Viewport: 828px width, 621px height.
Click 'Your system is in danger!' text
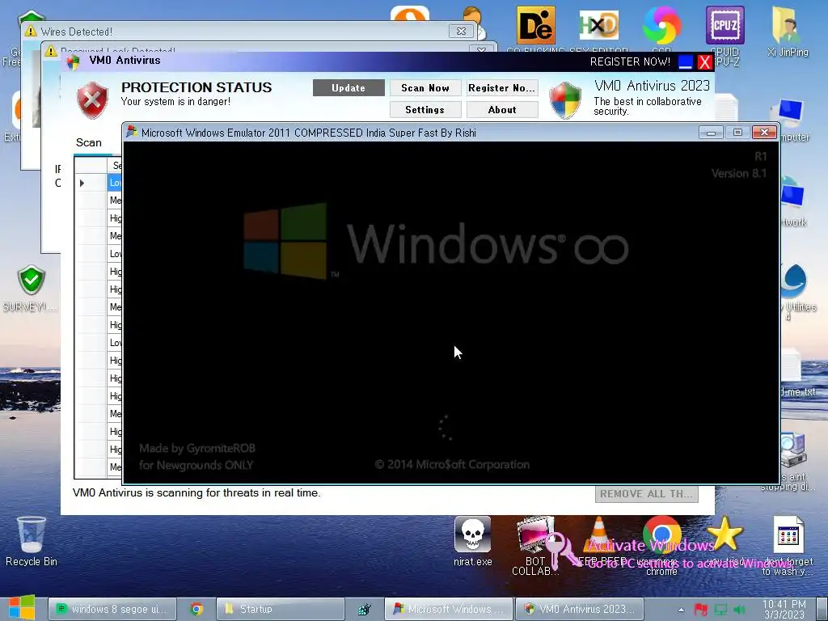[175, 101]
